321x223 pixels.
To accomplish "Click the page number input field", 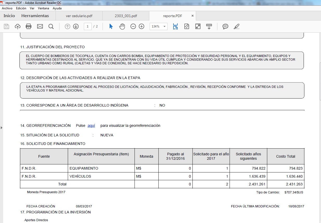I will (88, 26).
